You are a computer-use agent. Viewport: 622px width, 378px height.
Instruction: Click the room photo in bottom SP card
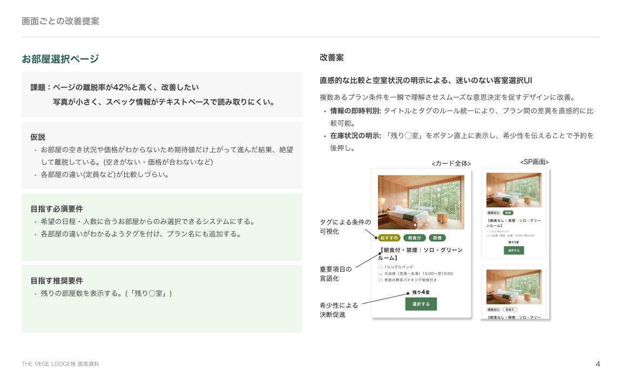coord(514,287)
